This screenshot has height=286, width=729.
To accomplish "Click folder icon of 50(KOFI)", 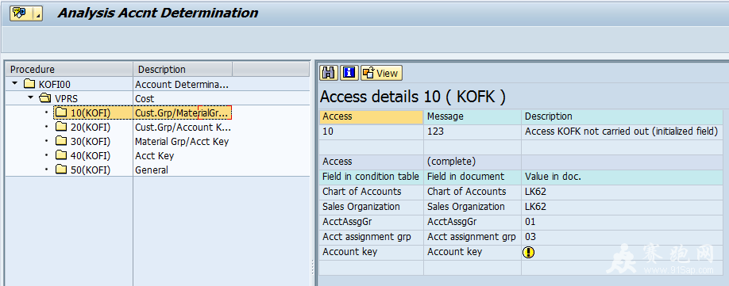I will 61,170.
